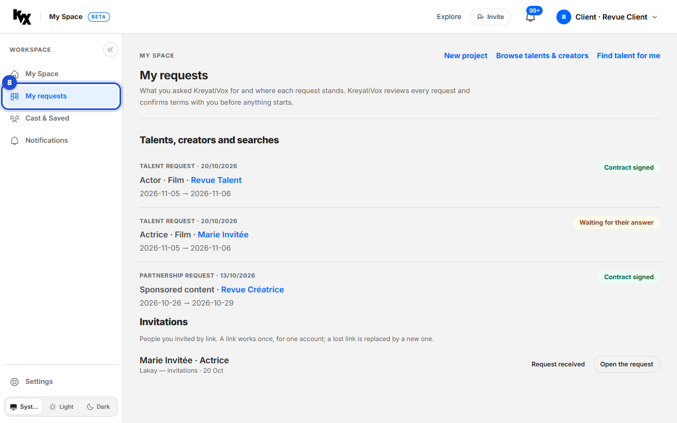677x423 pixels.
Task: Click the Open the request button
Action: coord(627,364)
